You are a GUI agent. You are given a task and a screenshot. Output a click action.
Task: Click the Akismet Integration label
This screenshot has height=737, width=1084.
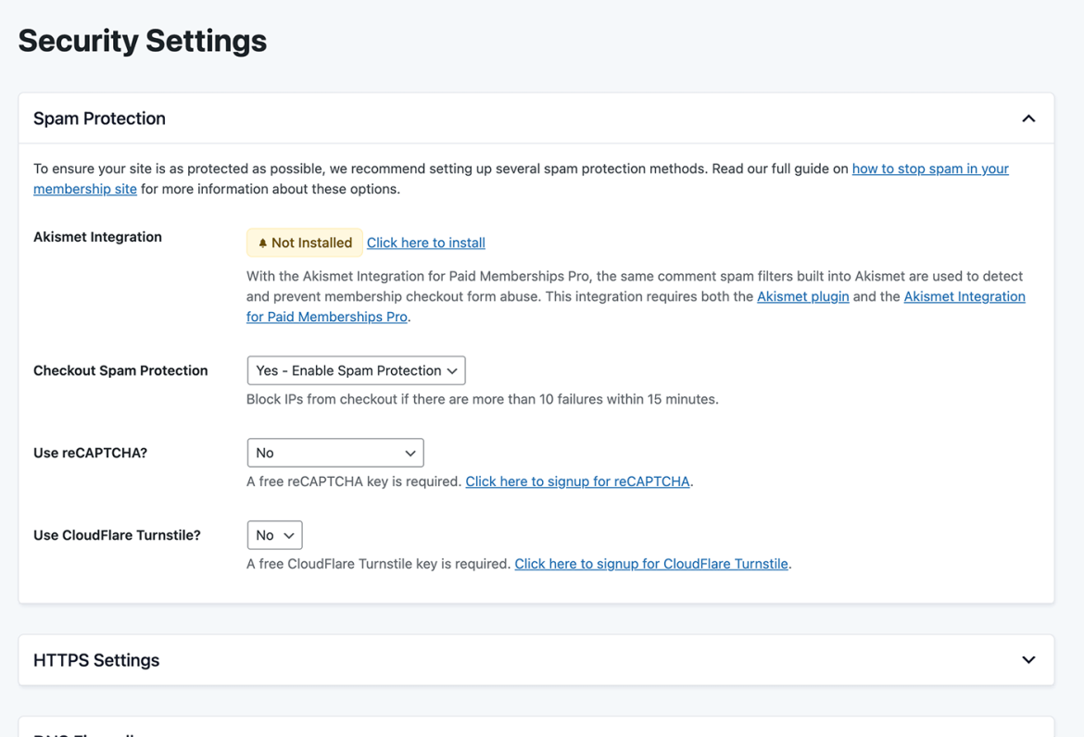point(97,237)
